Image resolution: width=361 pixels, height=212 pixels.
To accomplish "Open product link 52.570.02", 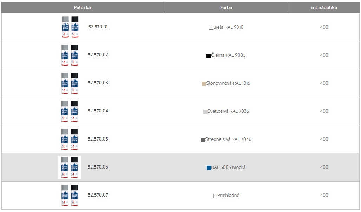I will (98, 55).
